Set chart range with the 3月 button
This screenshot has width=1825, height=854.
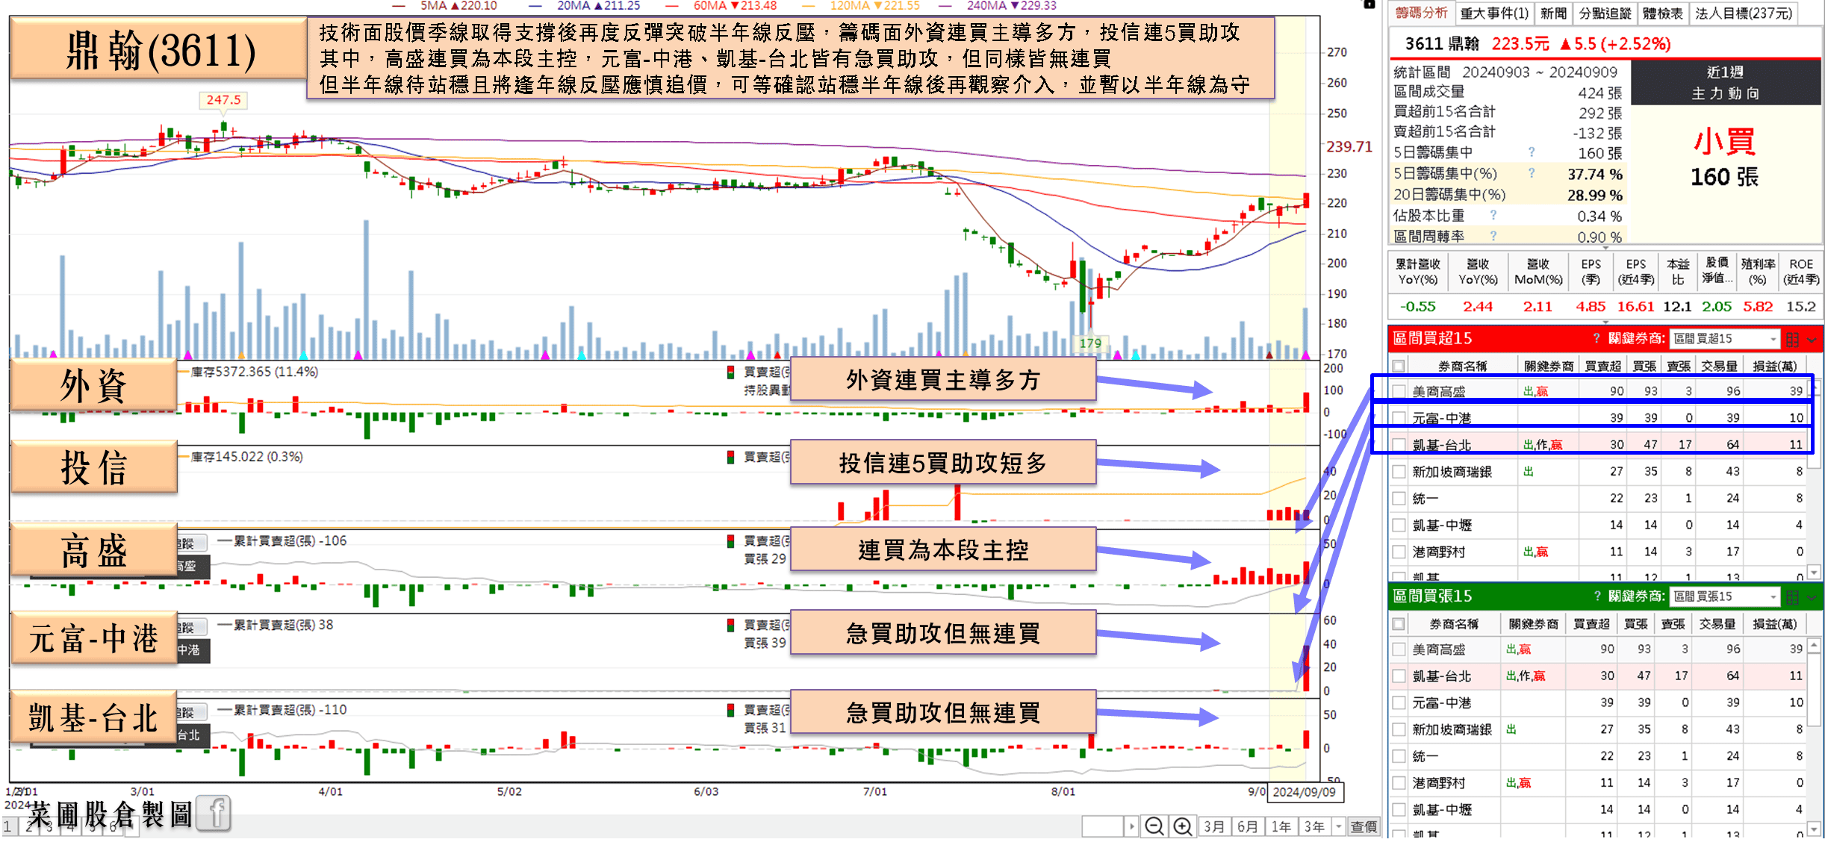[1215, 826]
